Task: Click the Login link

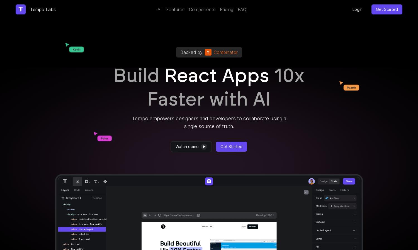Action: click(357, 9)
